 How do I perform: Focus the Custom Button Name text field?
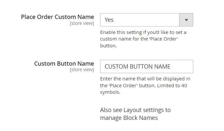coord(146,67)
